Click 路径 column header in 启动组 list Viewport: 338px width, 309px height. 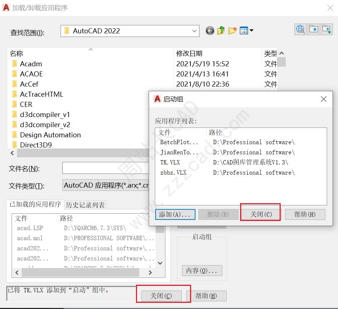pos(215,133)
